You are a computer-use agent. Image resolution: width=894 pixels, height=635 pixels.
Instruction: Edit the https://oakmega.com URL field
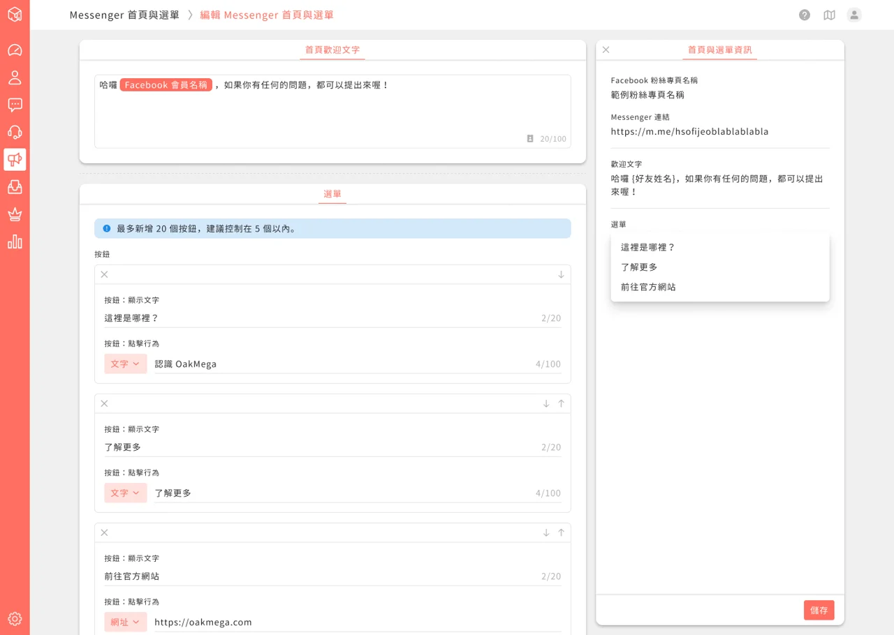[358, 622]
